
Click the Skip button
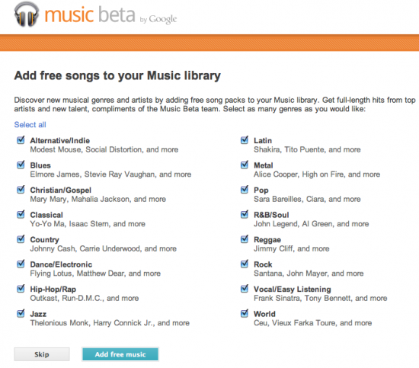42,354
